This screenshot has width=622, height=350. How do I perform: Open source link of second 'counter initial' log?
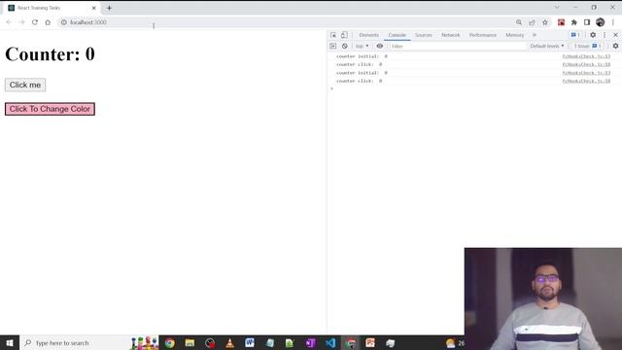point(586,73)
